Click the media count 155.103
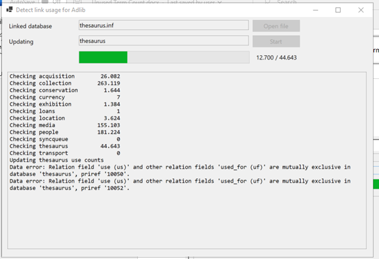This screenshot has width=379, height=259. pyautogui.click(x=109, y=126)
